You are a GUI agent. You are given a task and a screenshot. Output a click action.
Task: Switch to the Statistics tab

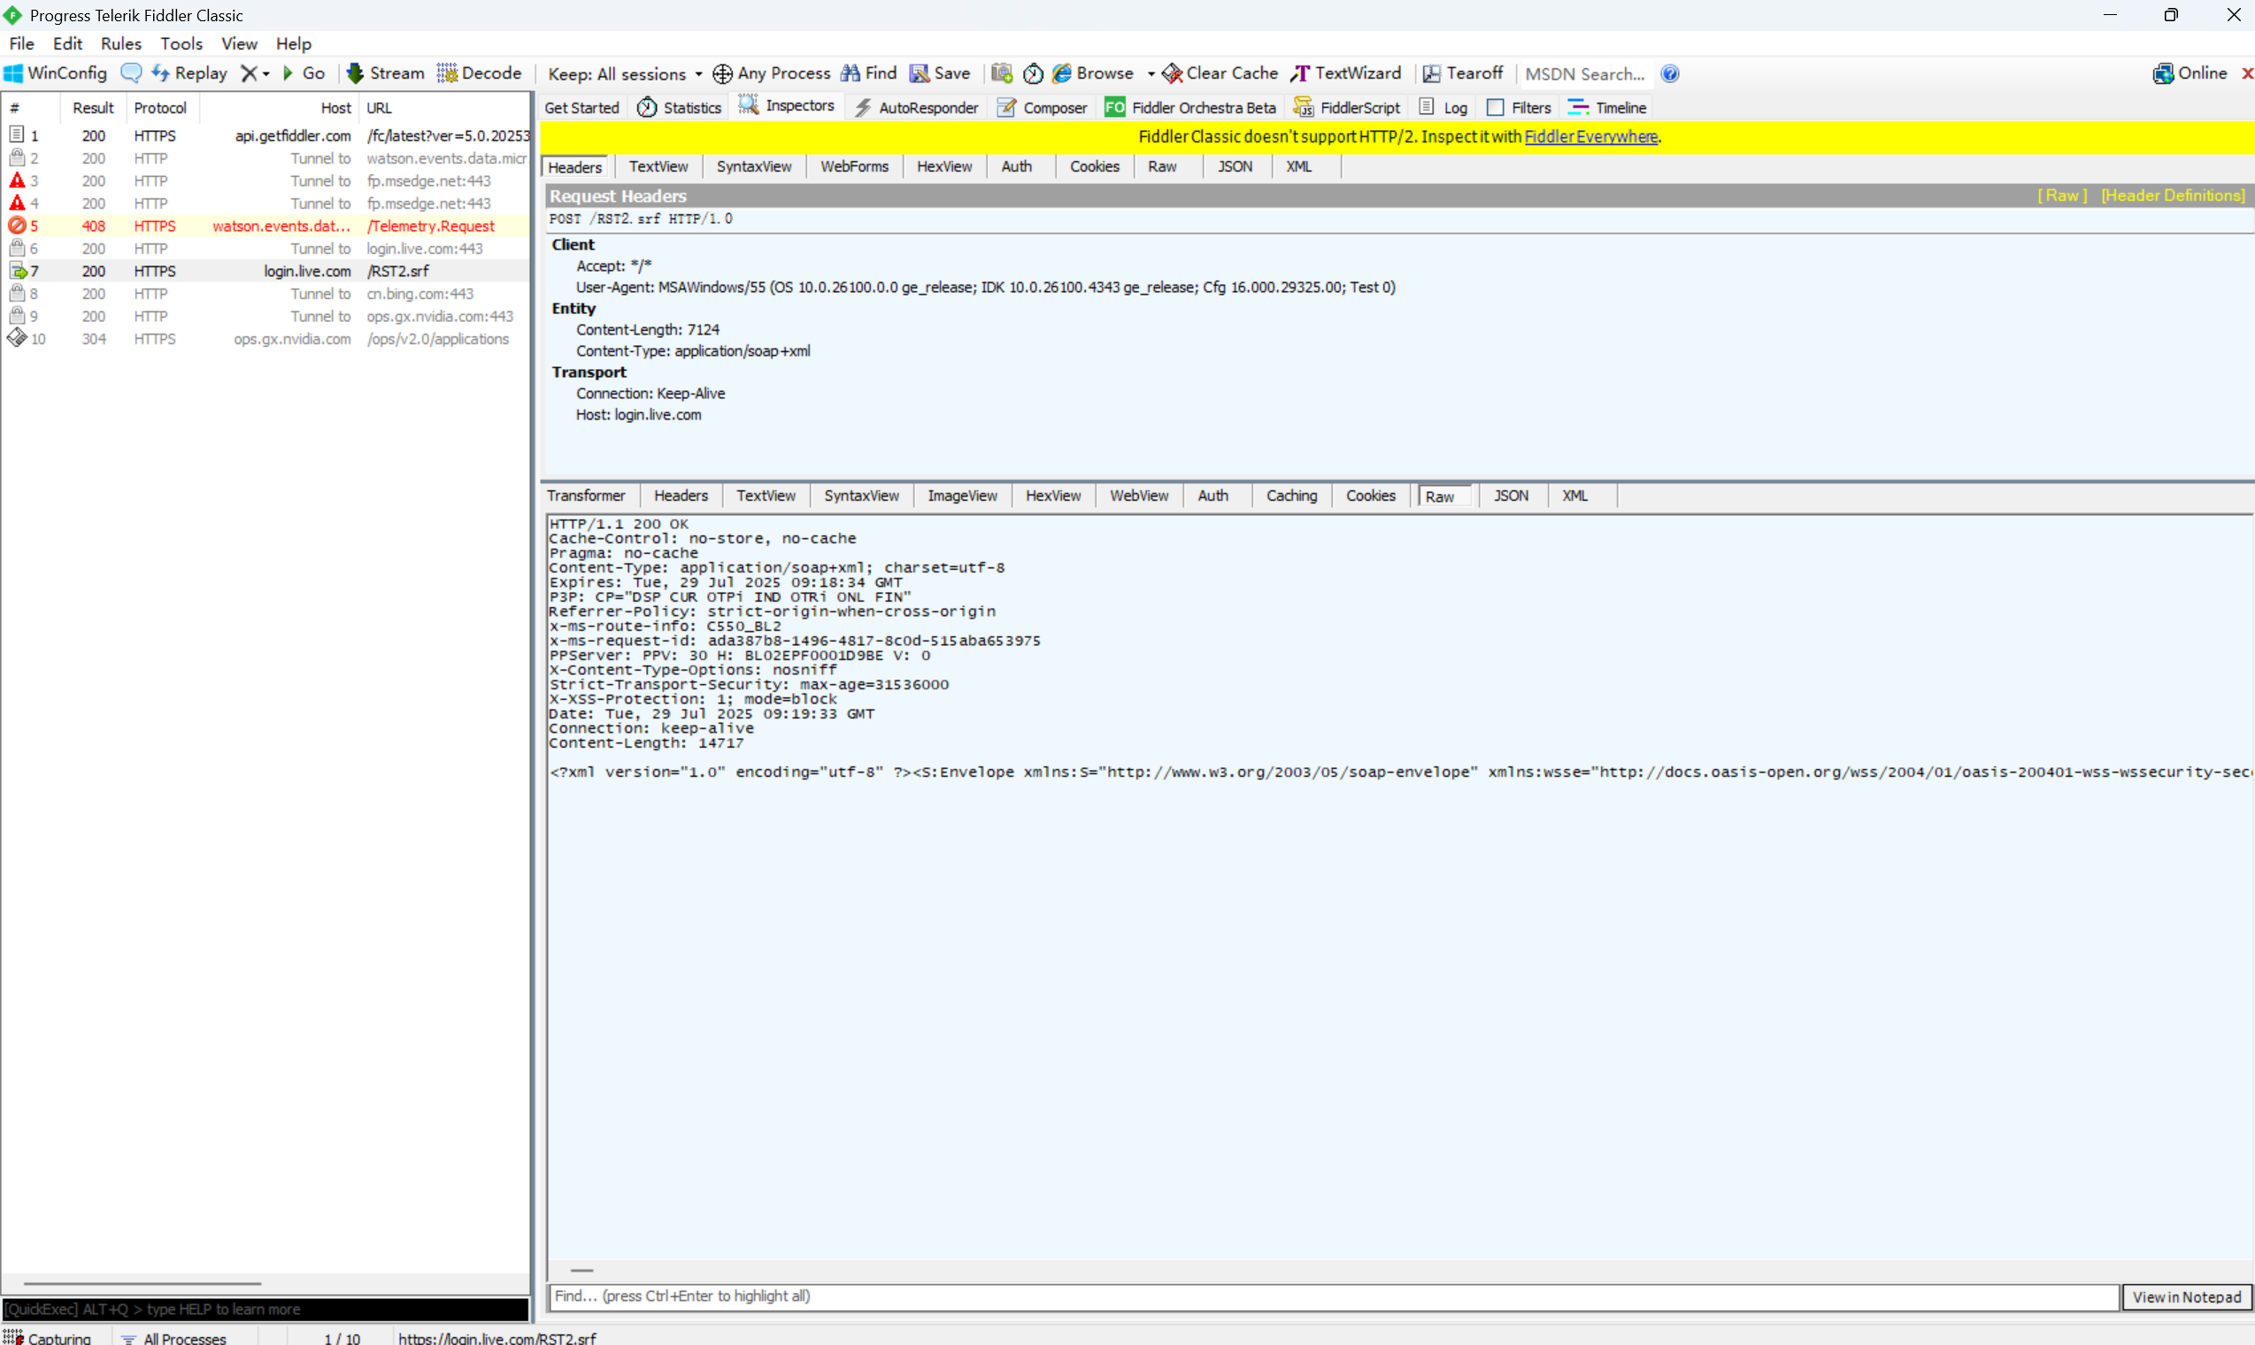point(680,108)
